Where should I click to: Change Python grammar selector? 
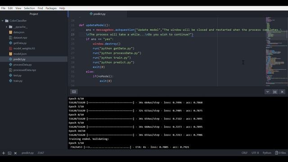[267, 153]
